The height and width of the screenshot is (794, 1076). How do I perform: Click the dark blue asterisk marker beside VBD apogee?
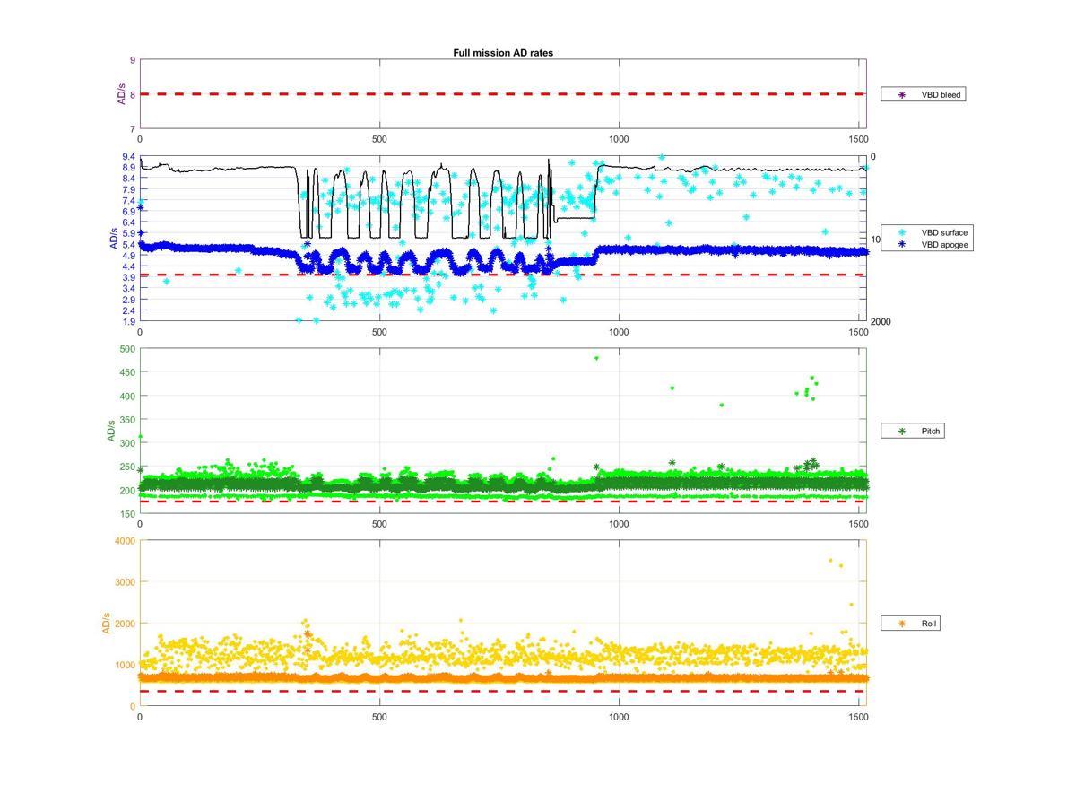pos(902,244)
